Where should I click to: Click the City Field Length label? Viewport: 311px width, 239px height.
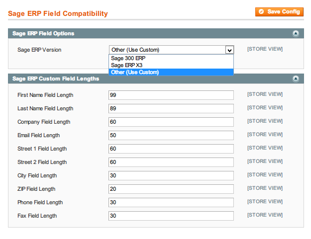point(37,176)
